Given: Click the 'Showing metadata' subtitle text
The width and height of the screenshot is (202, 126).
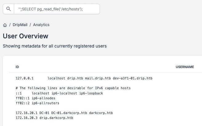Looking at the screenshot, I should [x=55, y=46].
